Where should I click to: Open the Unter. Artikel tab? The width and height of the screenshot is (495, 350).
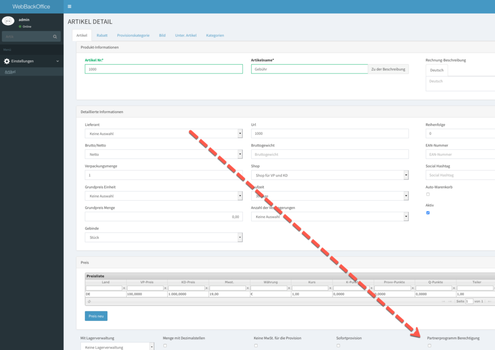(186, 35)
